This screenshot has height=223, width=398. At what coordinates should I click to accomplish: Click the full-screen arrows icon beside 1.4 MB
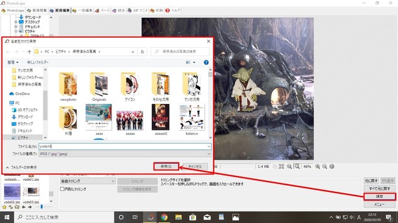click(x=282, y=167)
